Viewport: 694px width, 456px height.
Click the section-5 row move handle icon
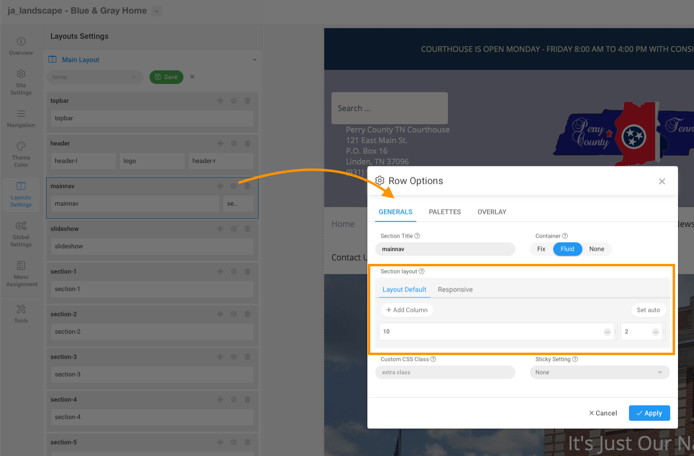click(220, 442)
